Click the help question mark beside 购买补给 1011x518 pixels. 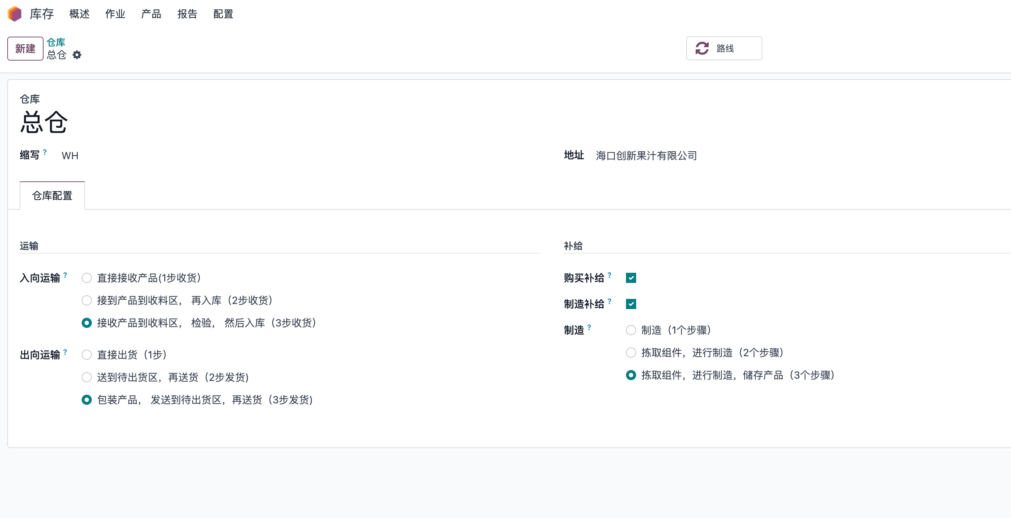[609, 275]
